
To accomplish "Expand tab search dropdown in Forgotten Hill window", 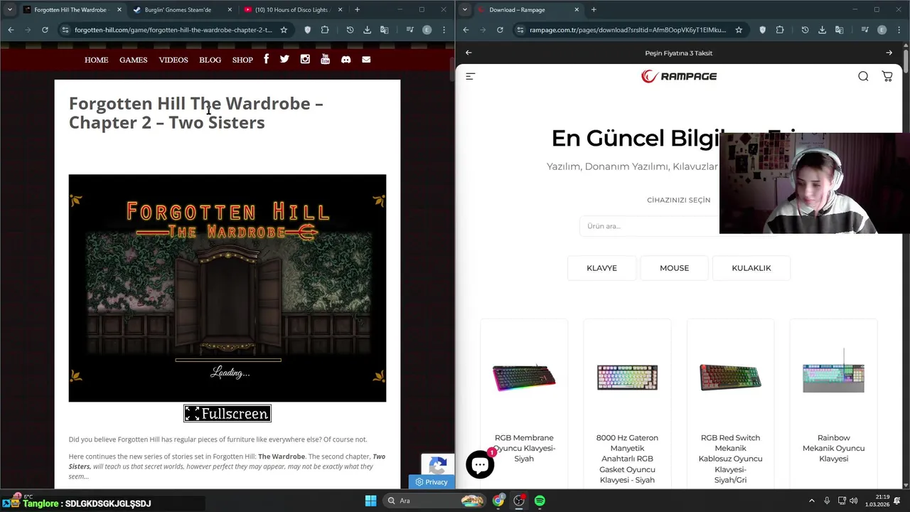I will pyautogui.click(x=9, y=9).
